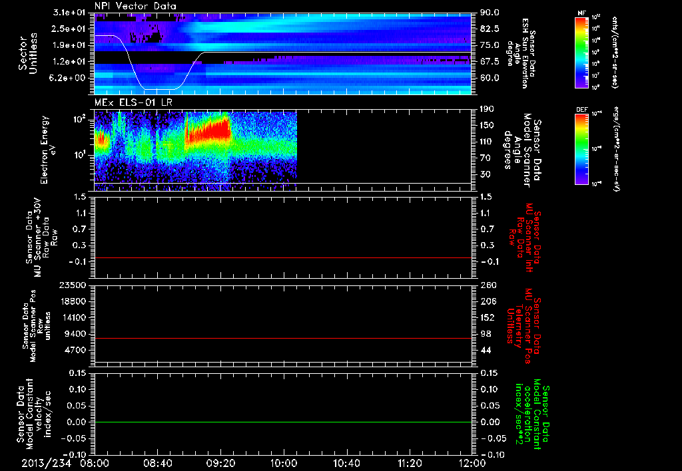Click the 3.1e+01 sector tick value
This screenshot has width=682, height=471.
(x=69, y=13)
